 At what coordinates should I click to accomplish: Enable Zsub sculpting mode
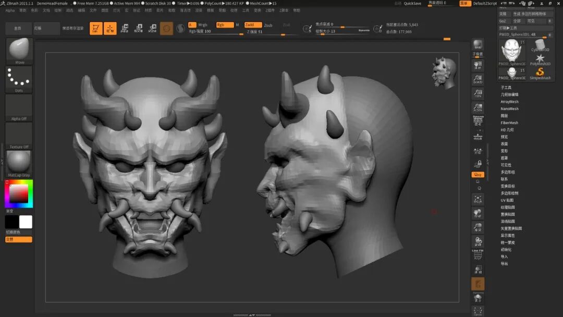click(268, 25)
